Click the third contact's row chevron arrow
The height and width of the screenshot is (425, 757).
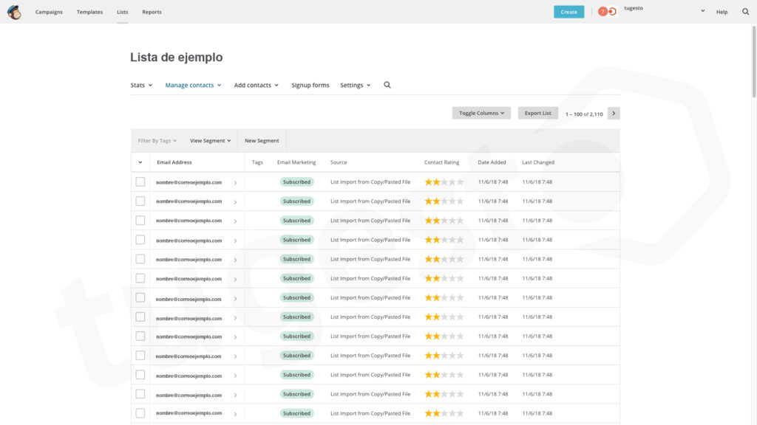point(235,221)
